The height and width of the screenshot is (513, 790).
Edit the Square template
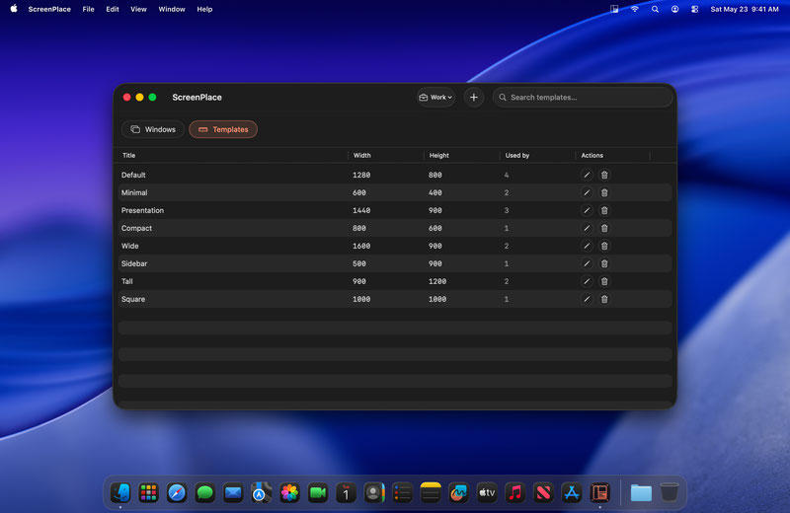(586, 299)
